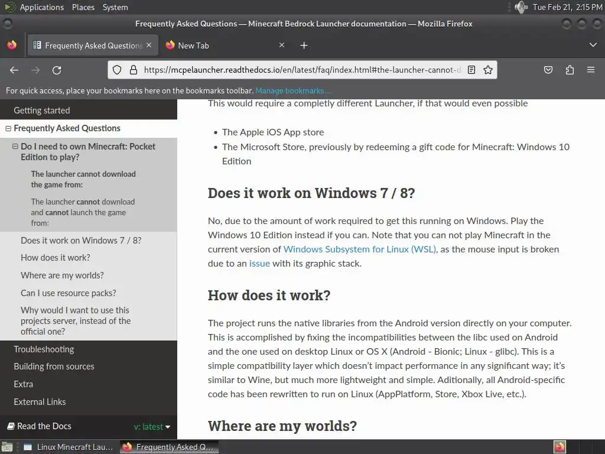This screenshot has width=605, height=454.
Task: Click the volume speaker tray icon
Action: coord(521,7)
